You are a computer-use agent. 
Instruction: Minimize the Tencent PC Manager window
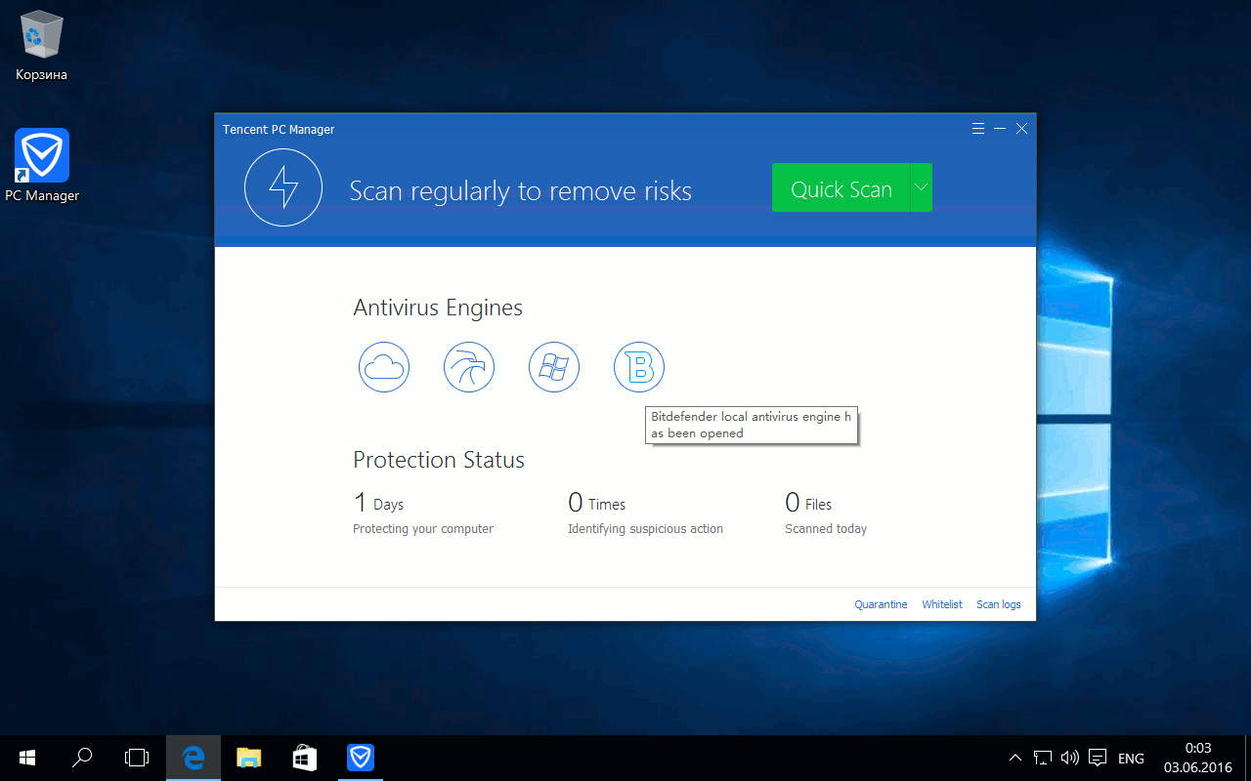click(x=1000, y=129)
